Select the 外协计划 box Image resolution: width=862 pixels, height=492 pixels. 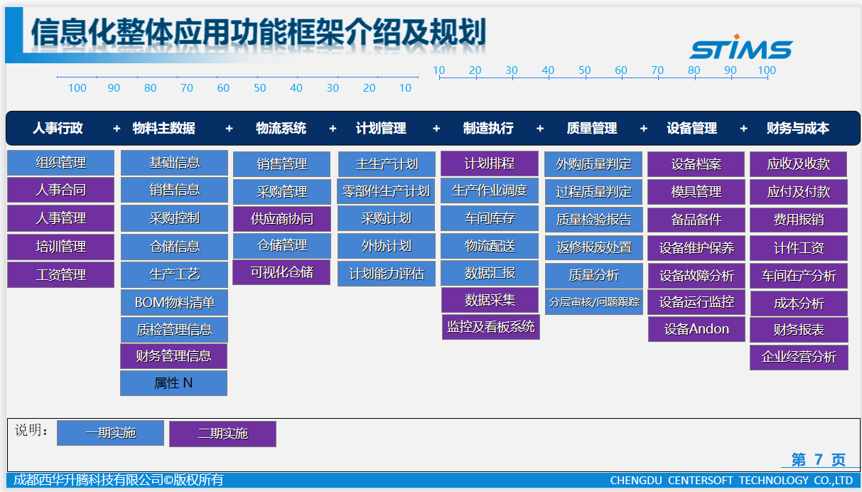(387, 246)
